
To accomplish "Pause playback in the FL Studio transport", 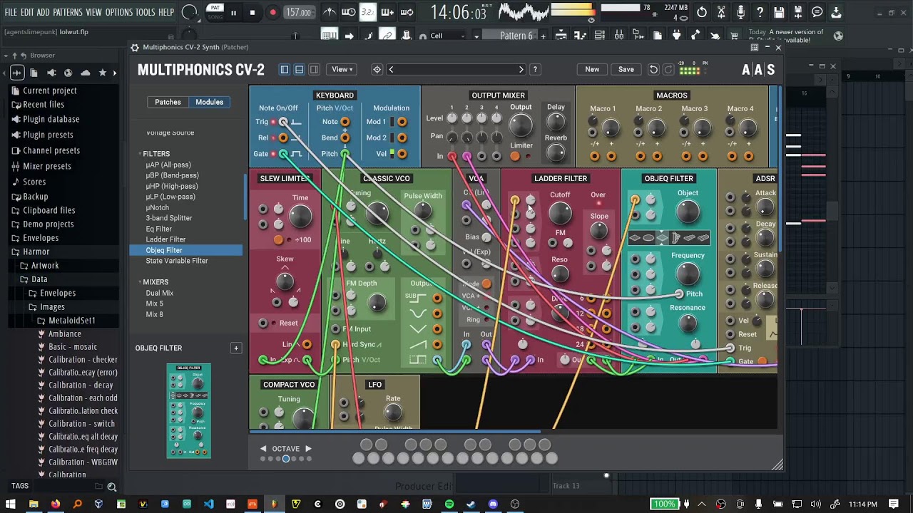I will [x=233, y=12].
